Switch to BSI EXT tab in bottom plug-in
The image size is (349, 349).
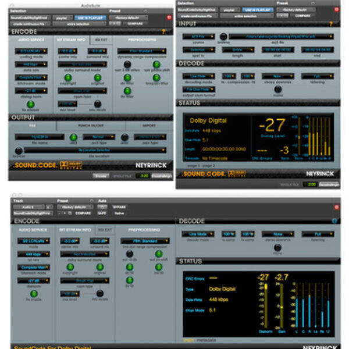105,230
